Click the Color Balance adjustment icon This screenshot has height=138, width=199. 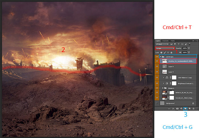pyautogui.click(x=167, y=77)
